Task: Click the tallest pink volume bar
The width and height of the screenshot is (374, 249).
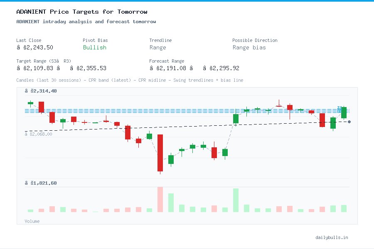Action: pos(160,200)
